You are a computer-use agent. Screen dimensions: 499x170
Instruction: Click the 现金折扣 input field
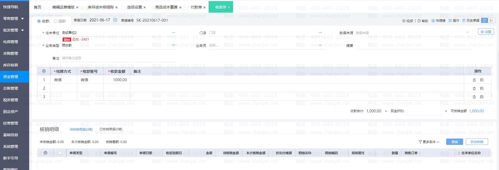(423, 111)
